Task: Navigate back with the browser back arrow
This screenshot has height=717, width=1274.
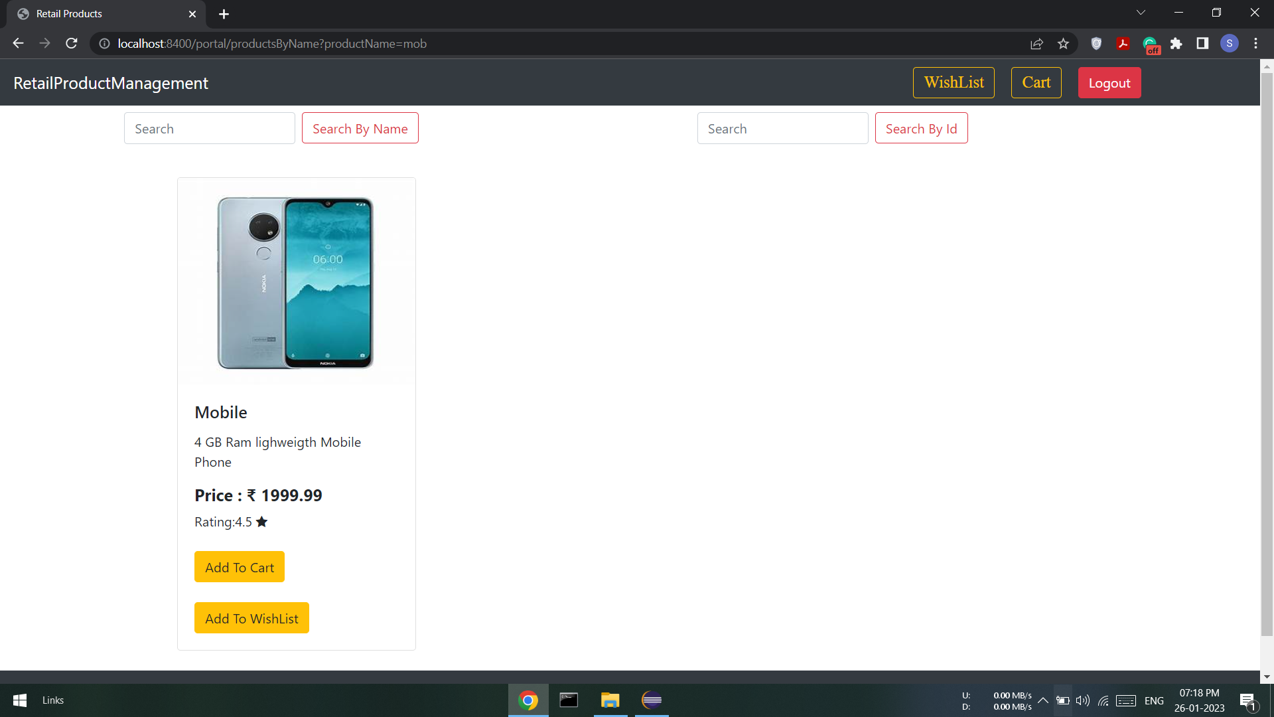Action: click(x=17, y=43)
